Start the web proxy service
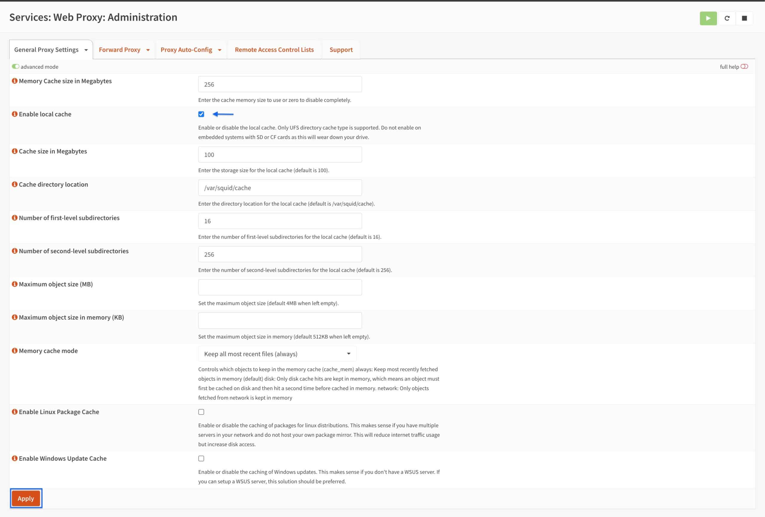The image size is (765, 517). pos(708,18)
